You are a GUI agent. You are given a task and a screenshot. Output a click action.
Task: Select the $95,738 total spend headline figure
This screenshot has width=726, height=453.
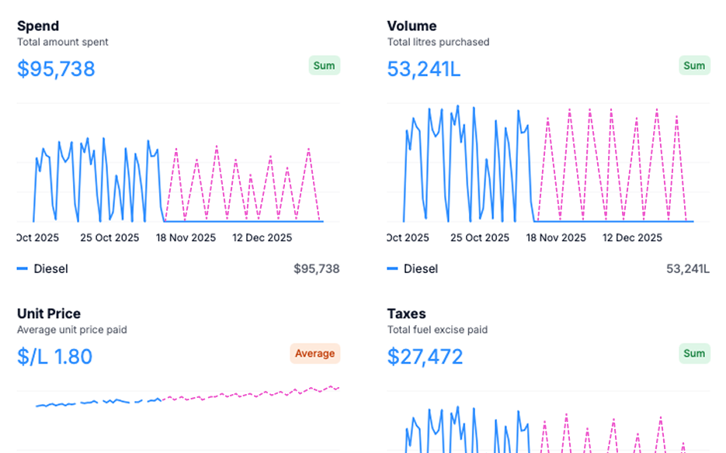[56, 69]
